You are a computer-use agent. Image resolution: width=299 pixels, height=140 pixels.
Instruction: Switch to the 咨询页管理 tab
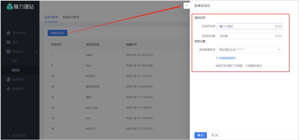(x=51, y=17)
